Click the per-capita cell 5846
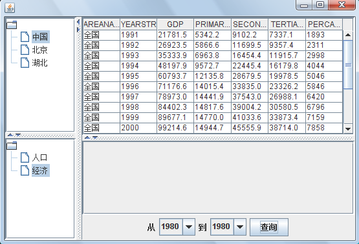This screenshot has height=244, width=359. coord(324,86)
